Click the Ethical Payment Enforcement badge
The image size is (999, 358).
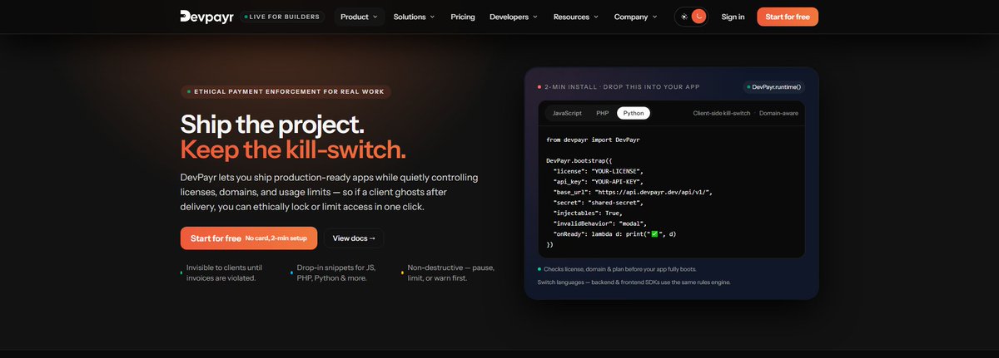click(x=286, y=91)
